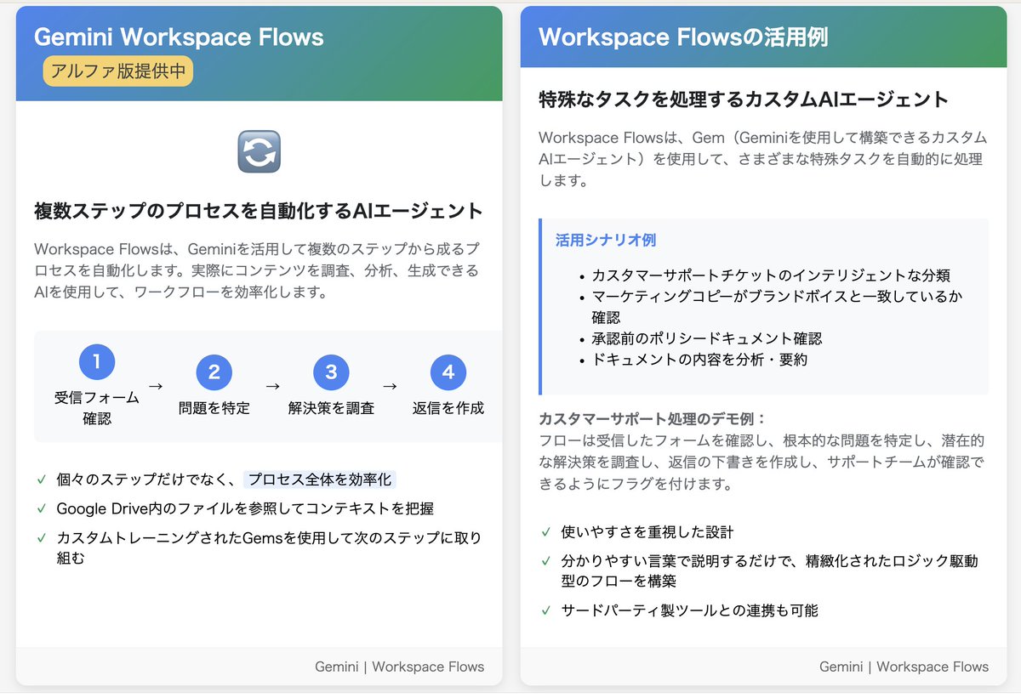Image resolution: width=1021 pixels, height=698 pixels.
Task: Click the paragraph starting Workspace Flowsは、Geminiを活用して
Action: click(257, 271)
